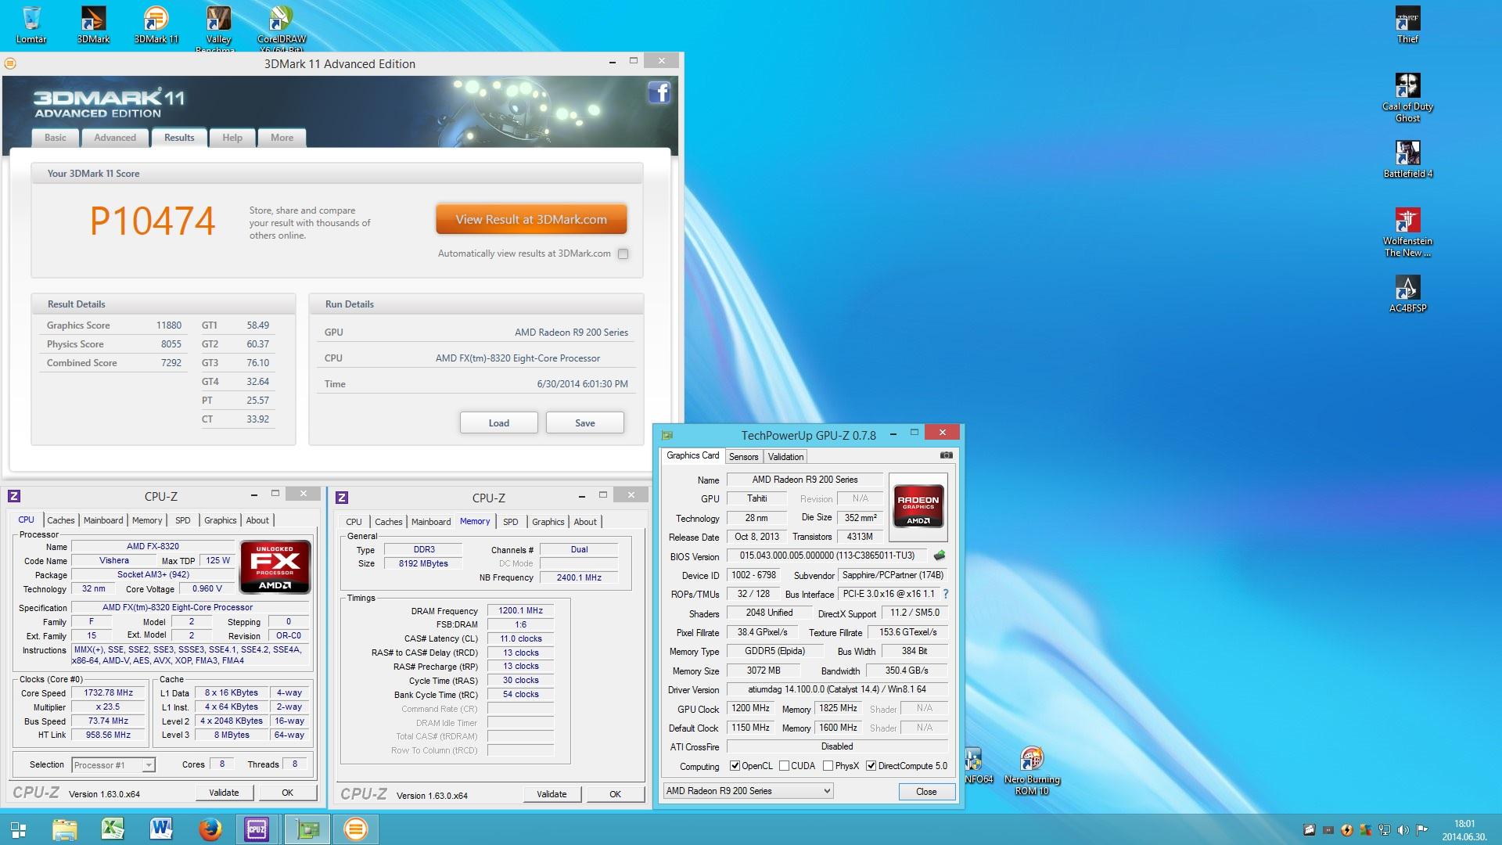Click View Result at 3DMark.com button
This screenshot has height=845, width=1502.
pyautogui.click(x=531, y=219)
